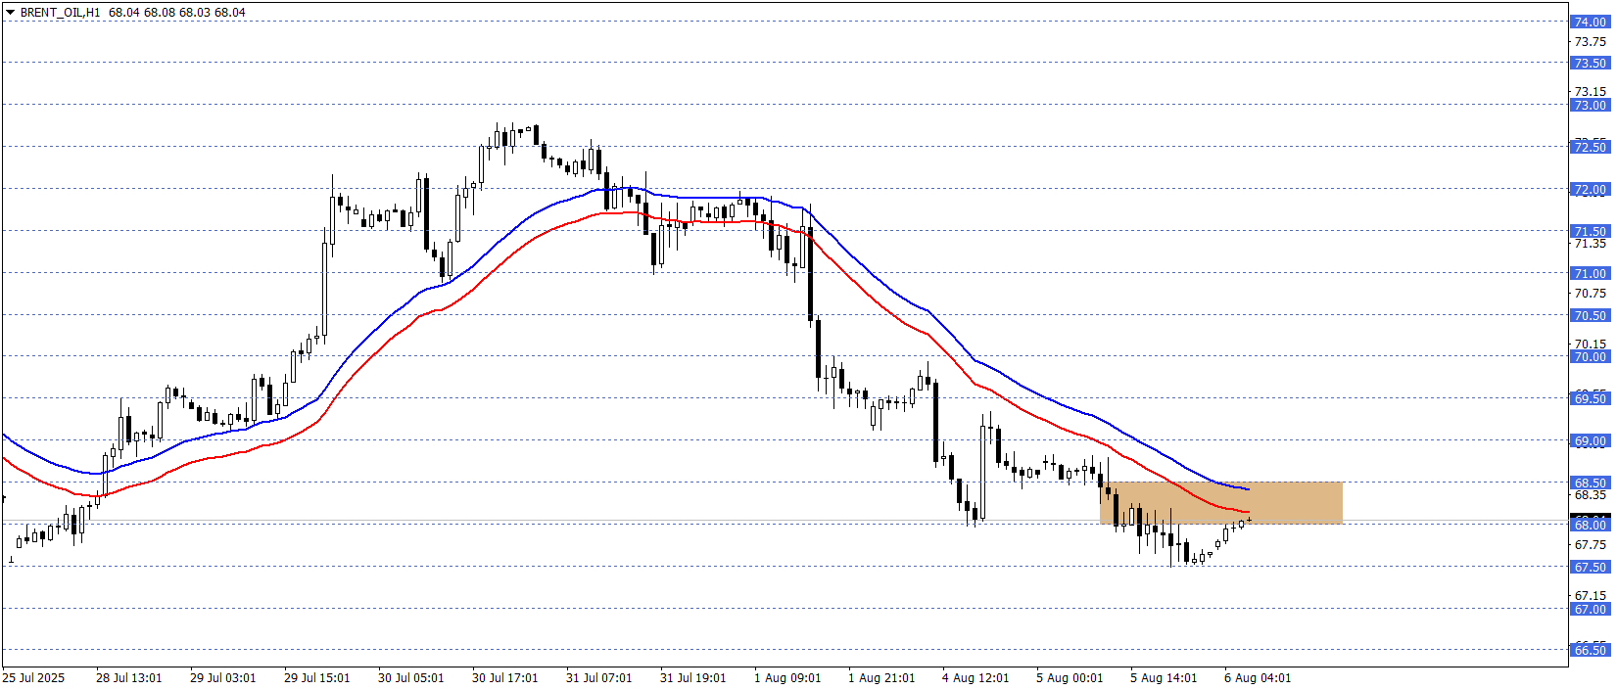
Task: Click the 68.50 price level label
Action: (1590, 483)
